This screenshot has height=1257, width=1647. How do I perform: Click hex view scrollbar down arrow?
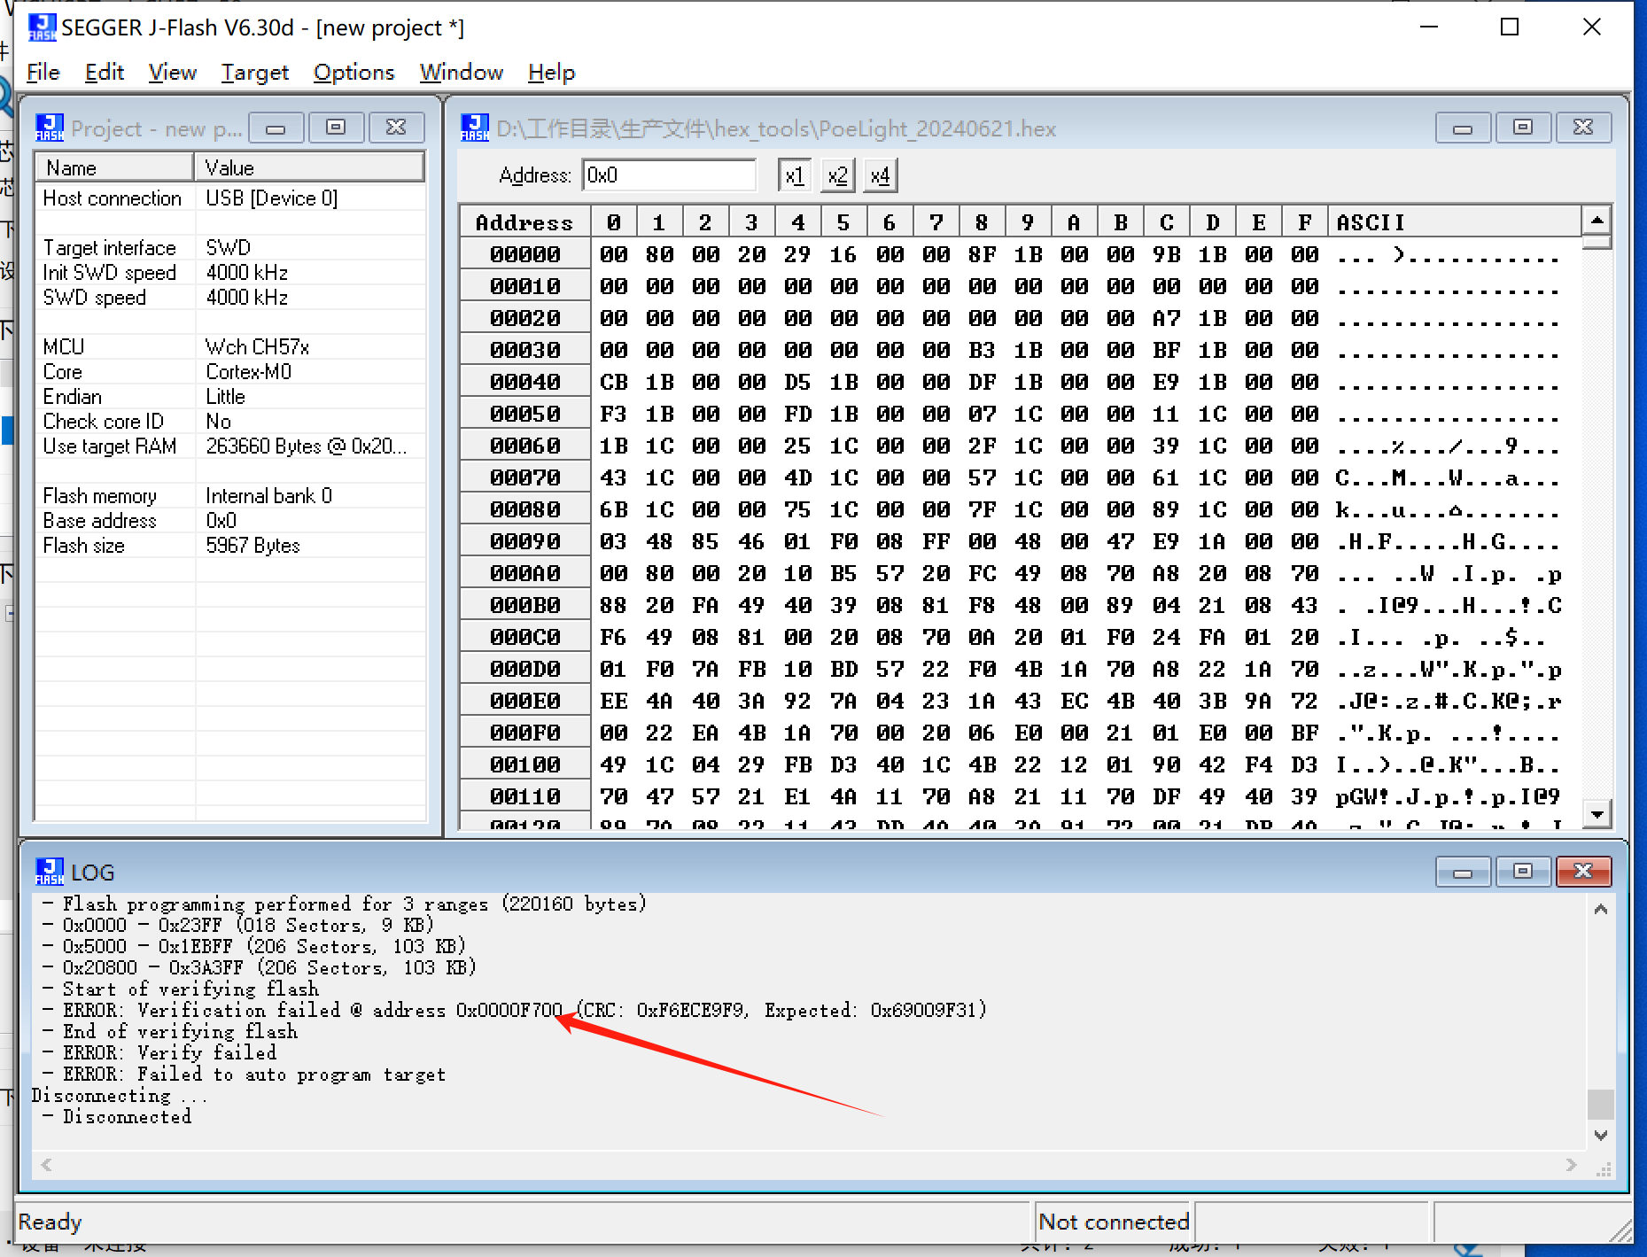coord(1597,813)
